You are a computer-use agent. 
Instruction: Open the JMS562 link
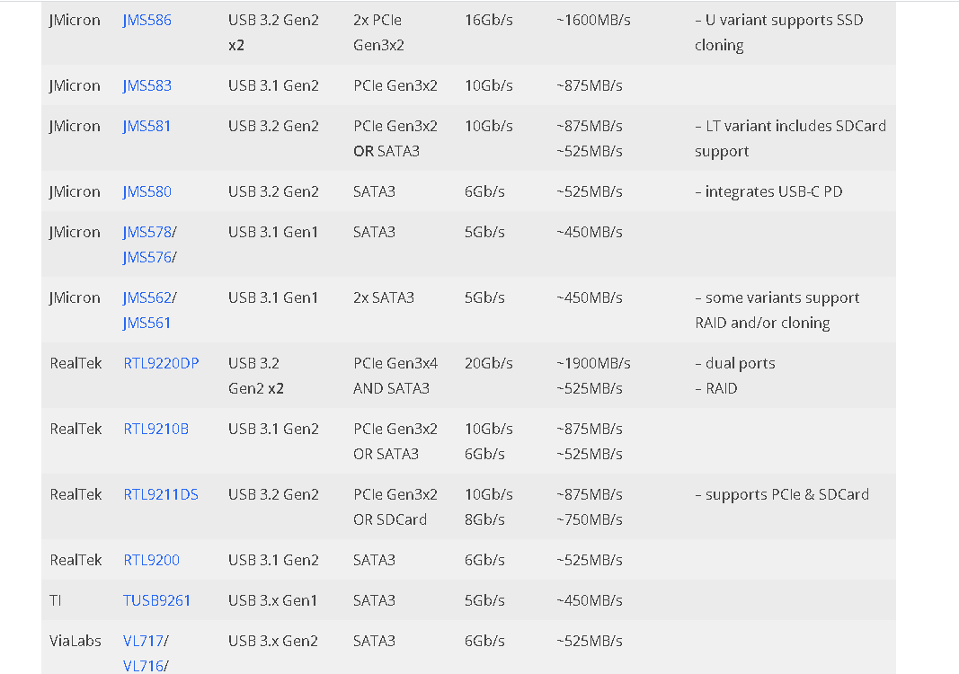pyautogui.click(x=147, y=297)
